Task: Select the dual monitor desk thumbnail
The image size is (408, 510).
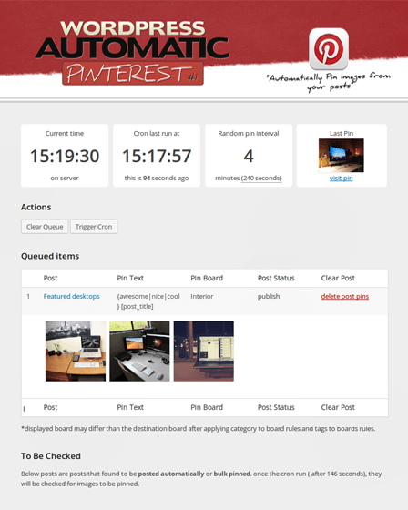Action: [x=139, y=351]
